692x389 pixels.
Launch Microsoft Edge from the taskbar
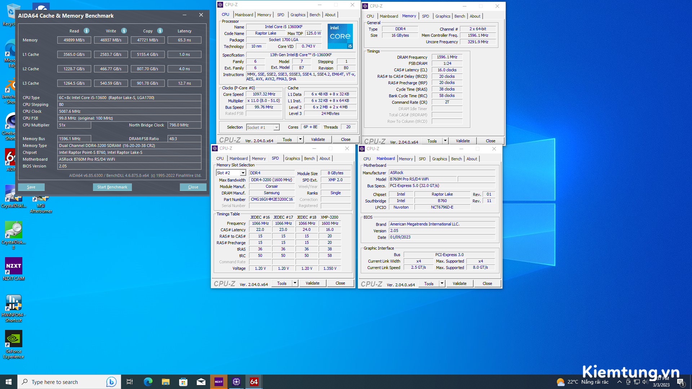pos(148,382)
